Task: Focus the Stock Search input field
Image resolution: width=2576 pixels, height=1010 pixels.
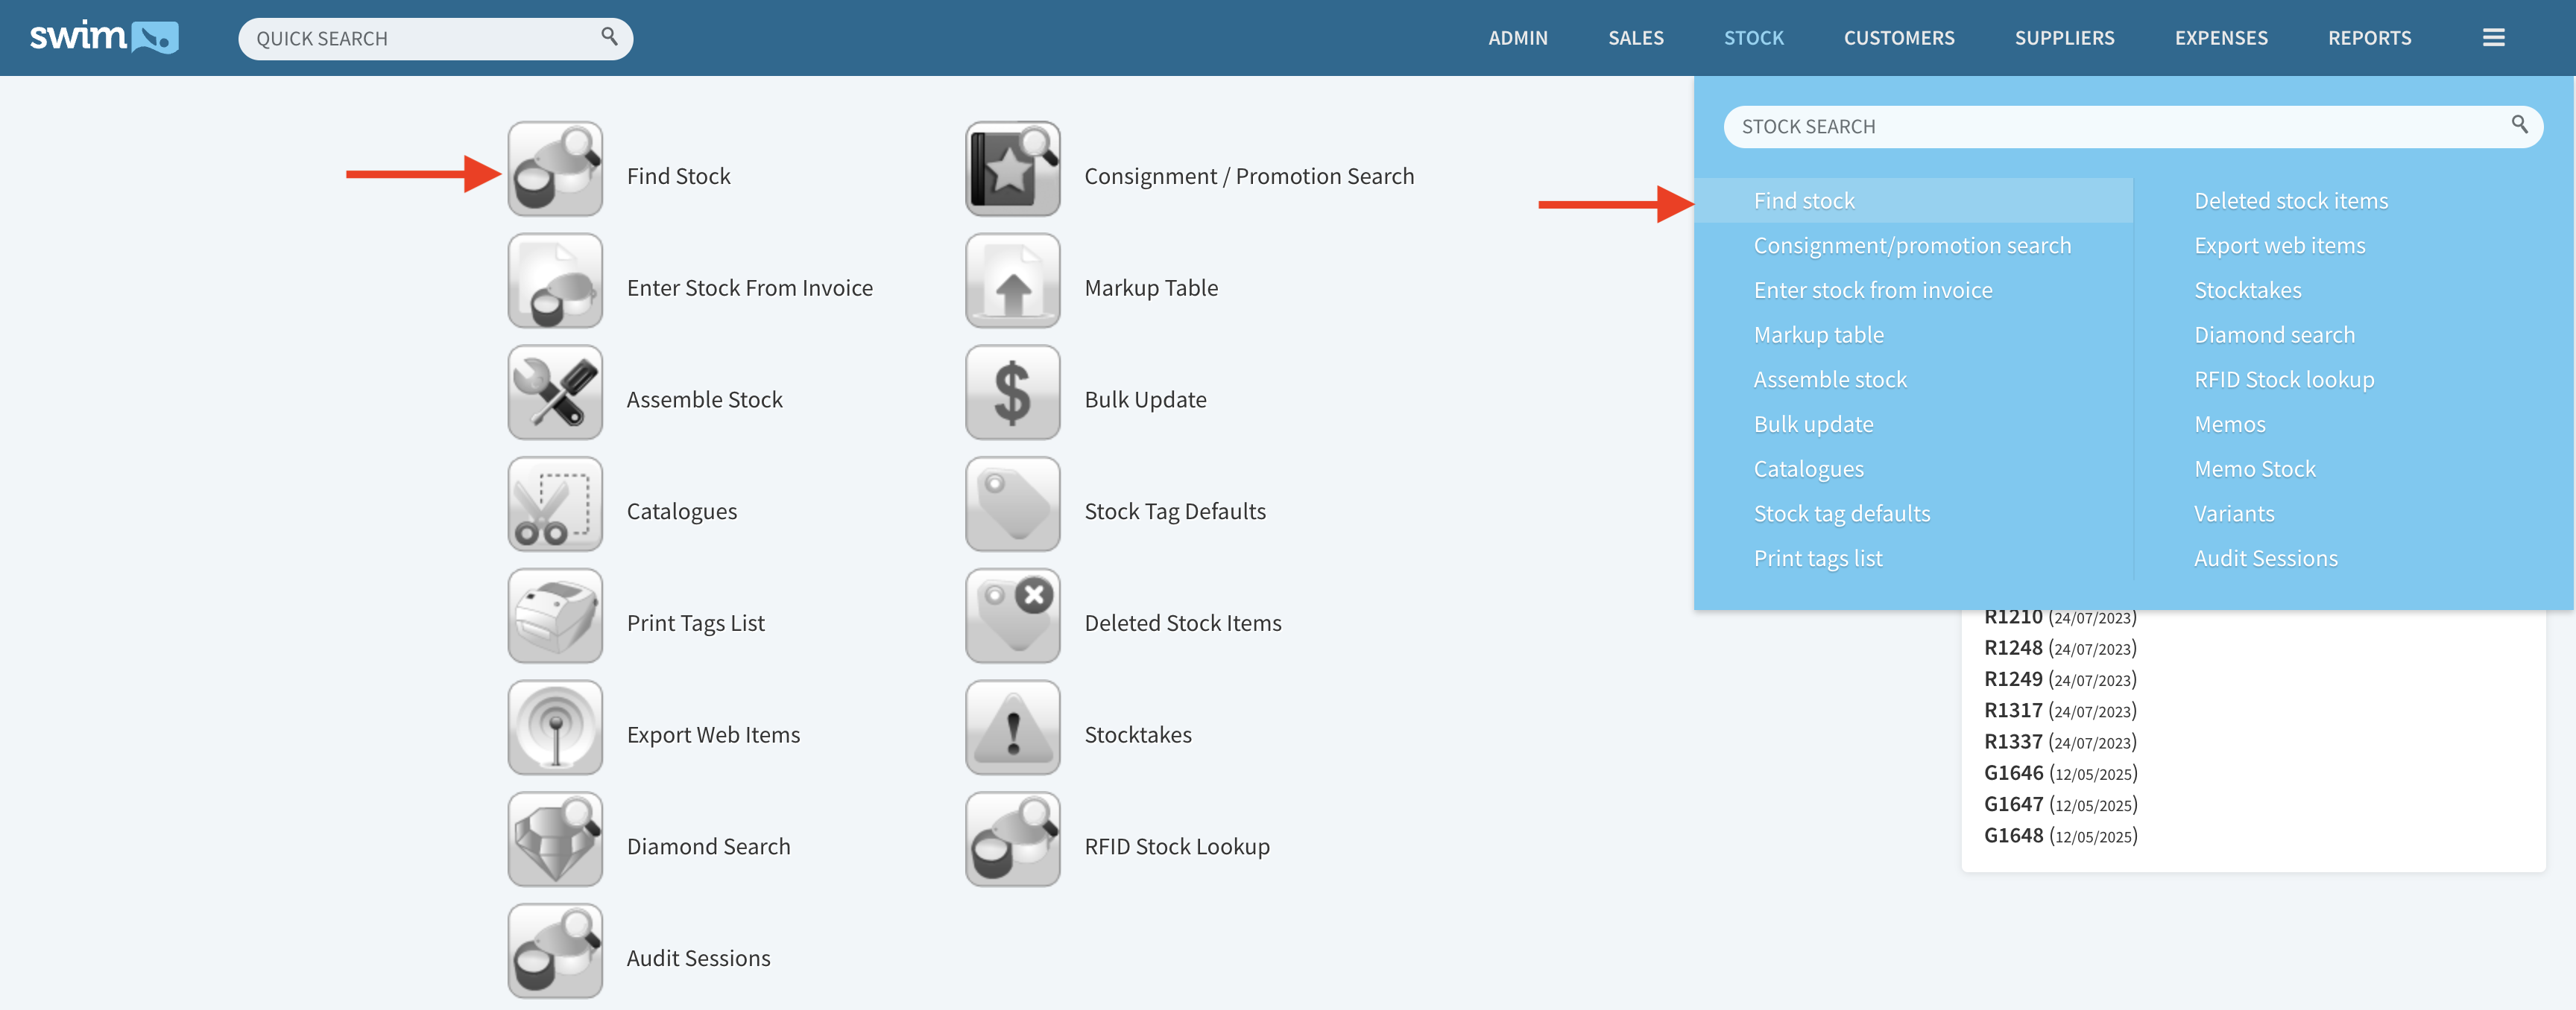Action: (x=2133, y=127)
